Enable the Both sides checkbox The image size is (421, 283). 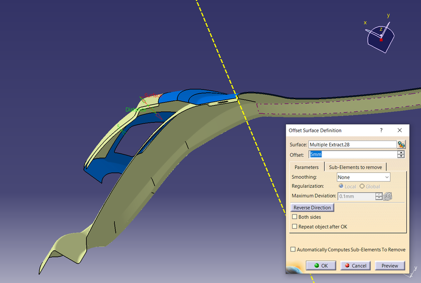(295, 217)
